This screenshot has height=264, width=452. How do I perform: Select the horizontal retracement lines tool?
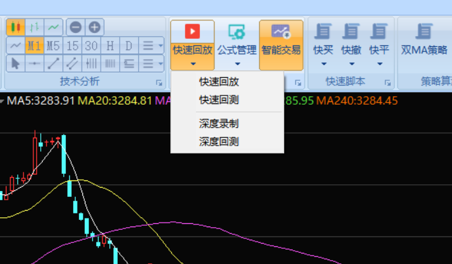click(129, 63)
